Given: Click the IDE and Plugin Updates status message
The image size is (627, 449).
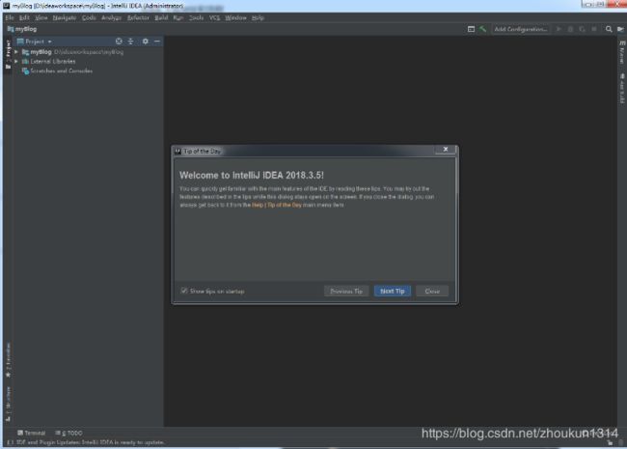Looking at the screenshot, I should tap(90, 442).
